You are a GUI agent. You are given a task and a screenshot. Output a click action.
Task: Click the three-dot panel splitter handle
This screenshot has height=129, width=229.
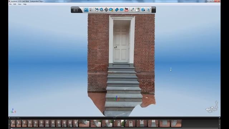click(x=114, y=118)
